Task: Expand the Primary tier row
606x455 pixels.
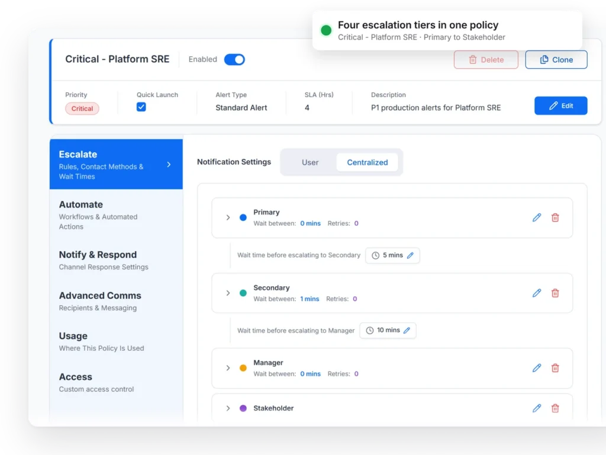Action: 228,217
